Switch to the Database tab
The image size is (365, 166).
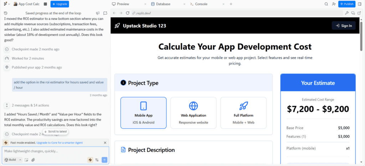pyautogui.click(x=161, y=4)
